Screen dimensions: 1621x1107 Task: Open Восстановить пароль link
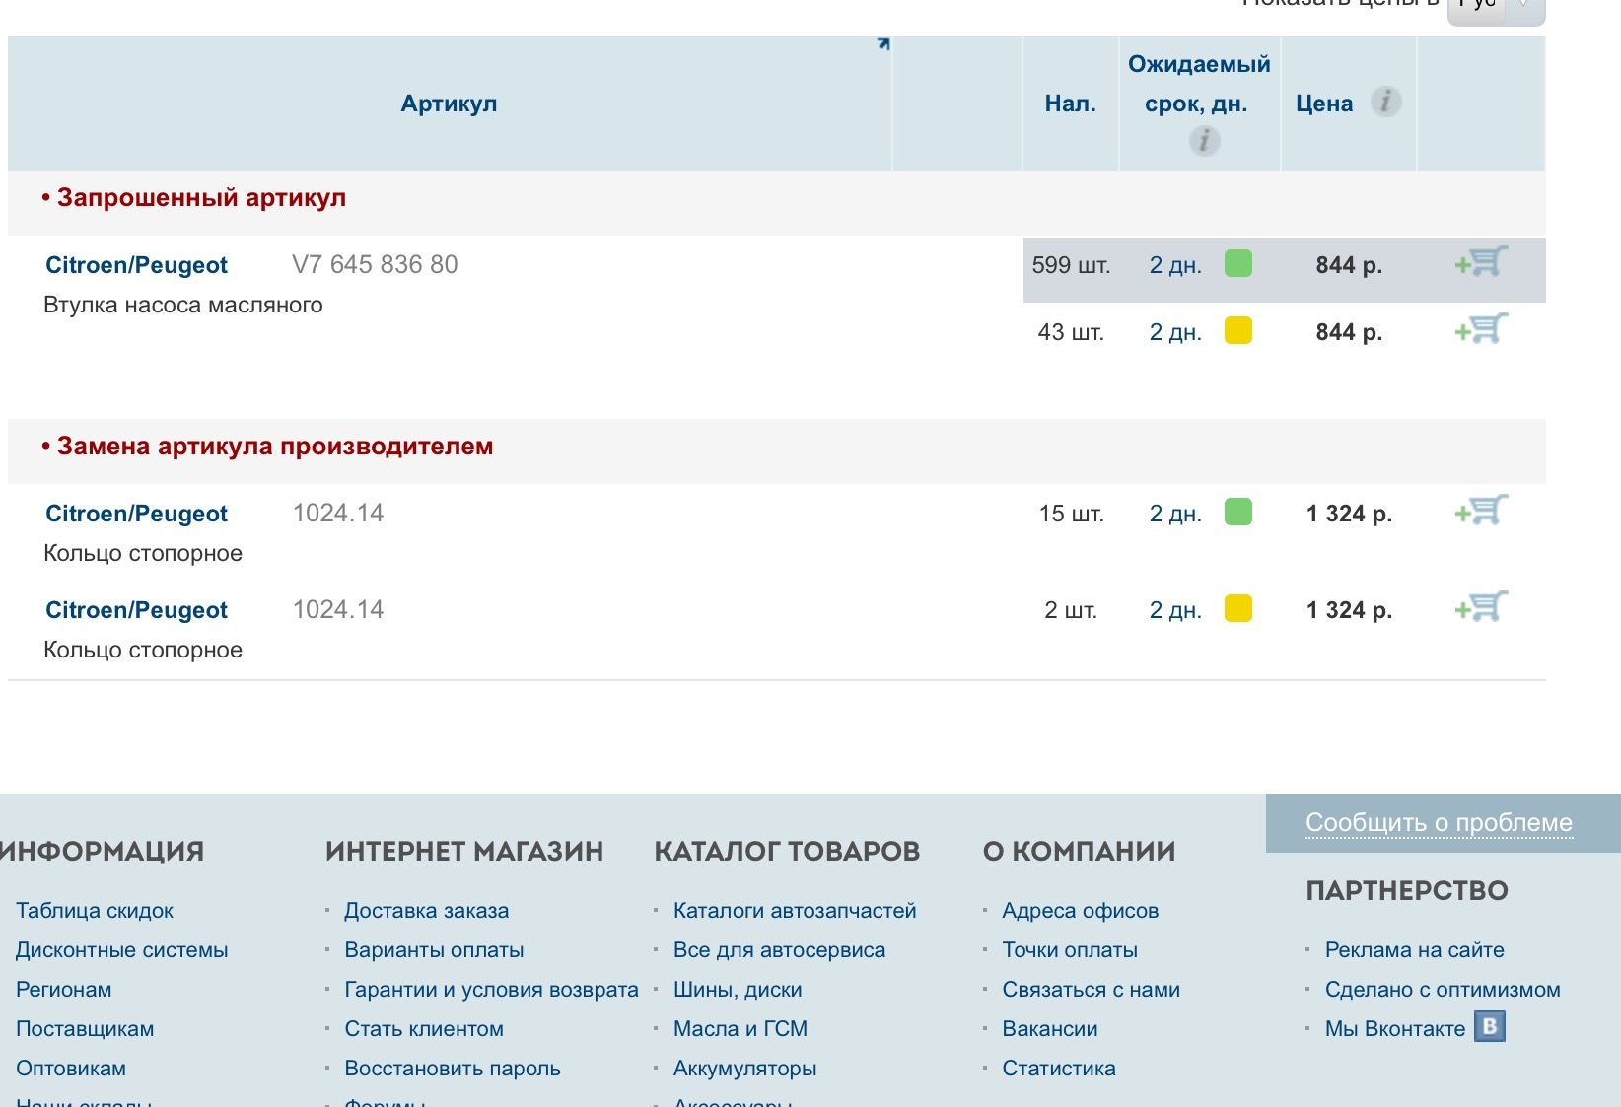coord(453,1069)
